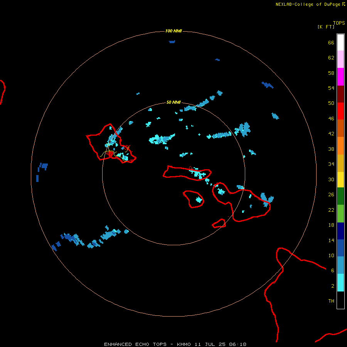Viewport: 347px width, 347px height.
Task: Click the 06:10 timestamp
Action: coord(238,344)
